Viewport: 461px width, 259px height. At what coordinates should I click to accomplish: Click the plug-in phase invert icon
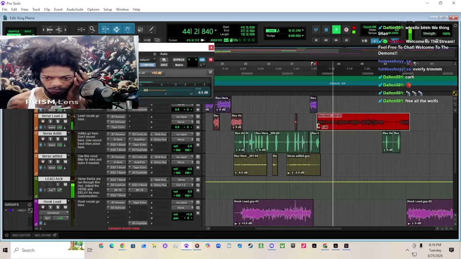(x=210, y=72)
